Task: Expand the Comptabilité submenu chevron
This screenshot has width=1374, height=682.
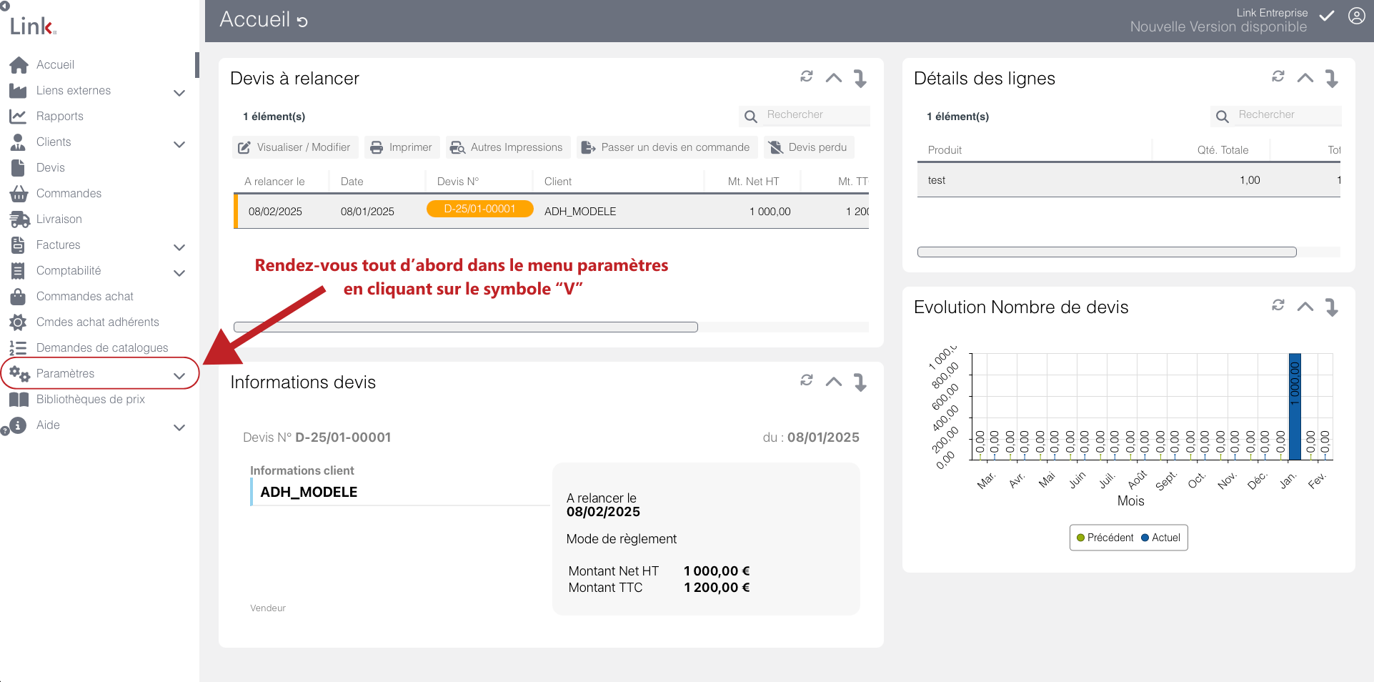Action: (179, 273)
